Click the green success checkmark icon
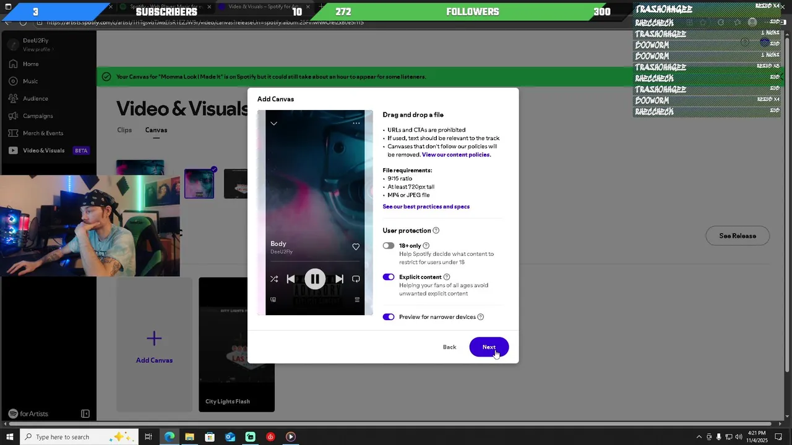Screen dimensions: 792x445 pos(106,77)
